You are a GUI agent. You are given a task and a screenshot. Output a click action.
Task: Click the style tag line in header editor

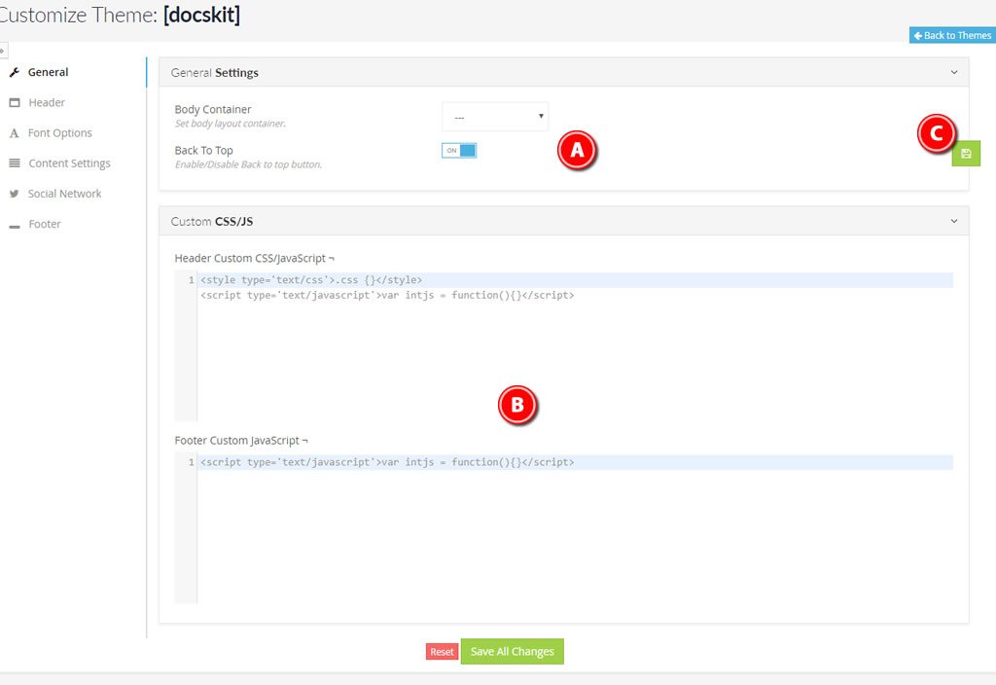(311, 280)
